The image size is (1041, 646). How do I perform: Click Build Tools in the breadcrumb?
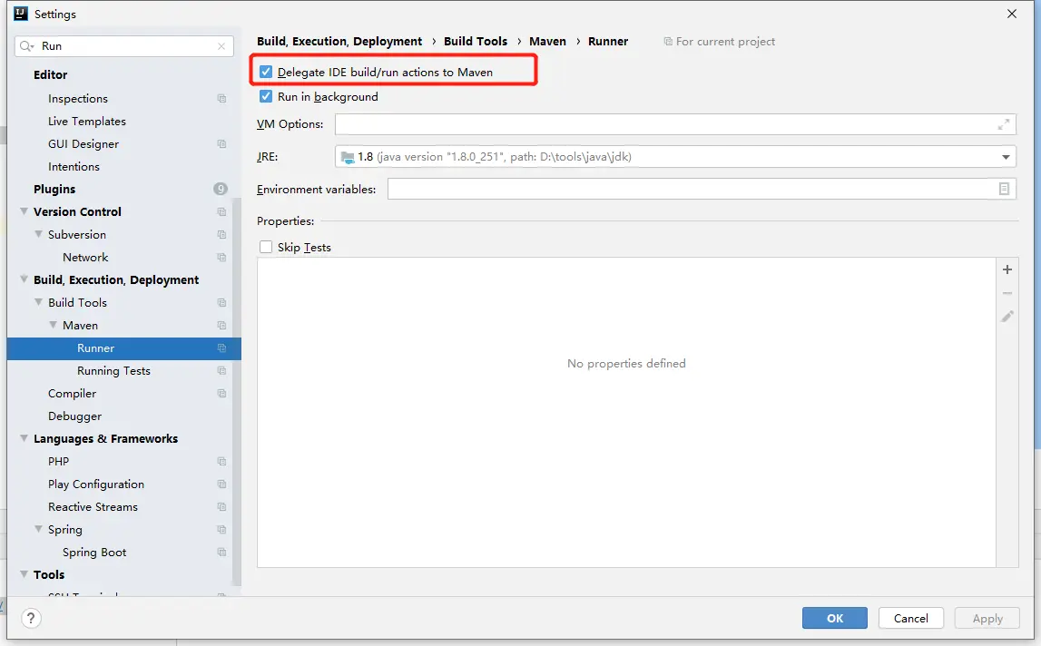coord(475,42)
